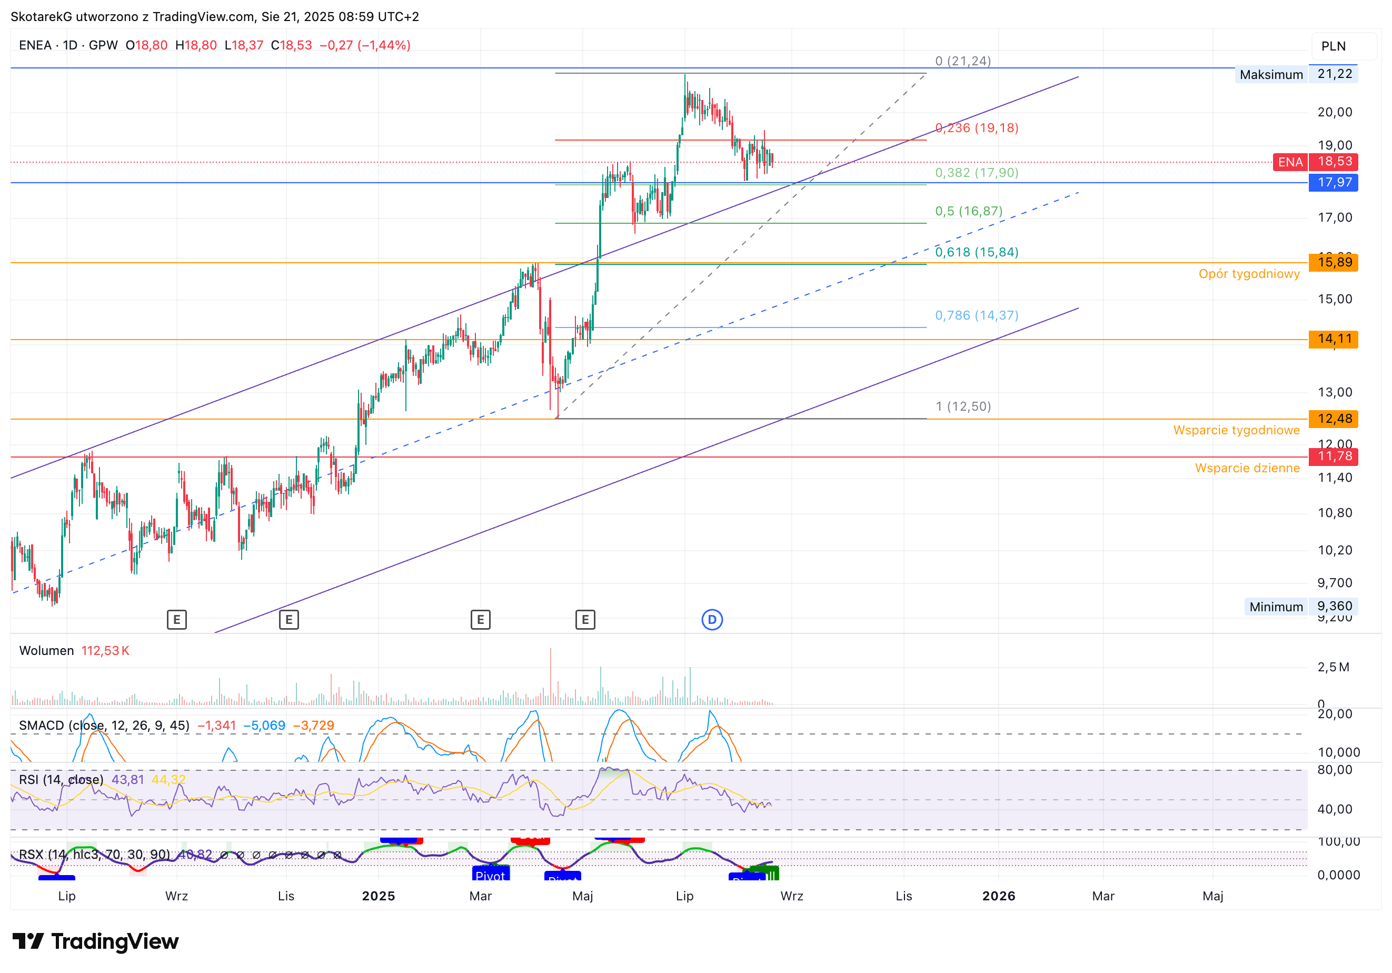Viewport: 1392px width, 973px height.
Task: Click the 9,700 price axis value
Action: pyautogui.click(x=1335, y=583)
